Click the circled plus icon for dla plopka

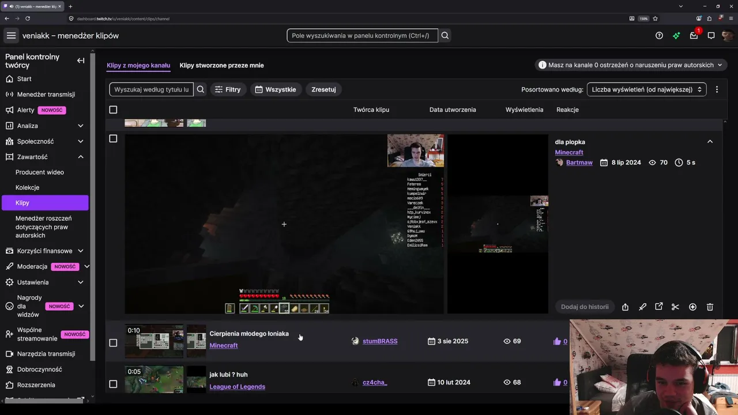[x=693, y=307]
